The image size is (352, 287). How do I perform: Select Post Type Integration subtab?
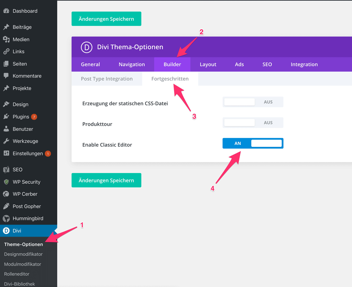[107, 79]
